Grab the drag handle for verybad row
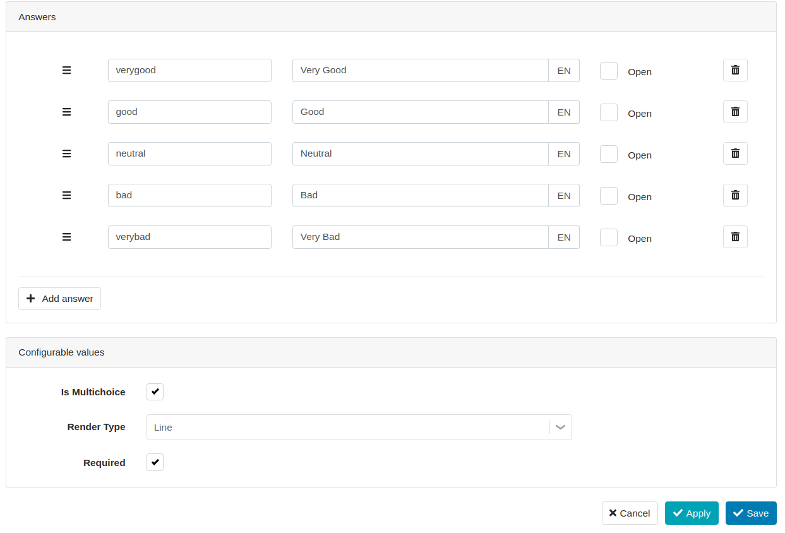The height and width of the screenshot is (533, 785). coord(66,237)
